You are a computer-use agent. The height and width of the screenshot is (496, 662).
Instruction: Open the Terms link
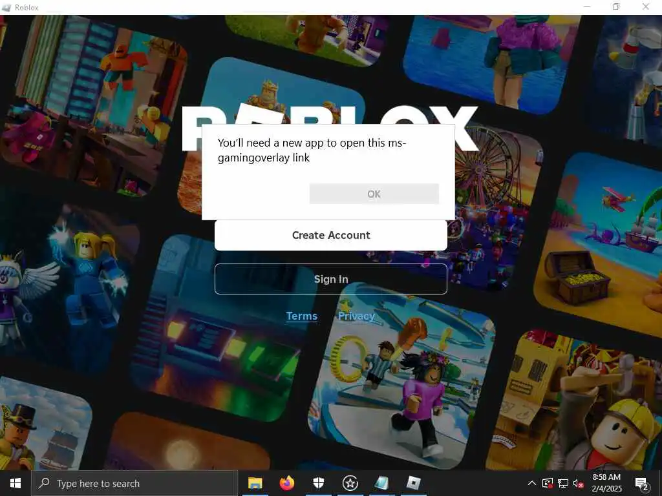[301, 316]
